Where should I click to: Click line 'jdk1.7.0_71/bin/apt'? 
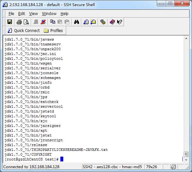tap(26, 130)
